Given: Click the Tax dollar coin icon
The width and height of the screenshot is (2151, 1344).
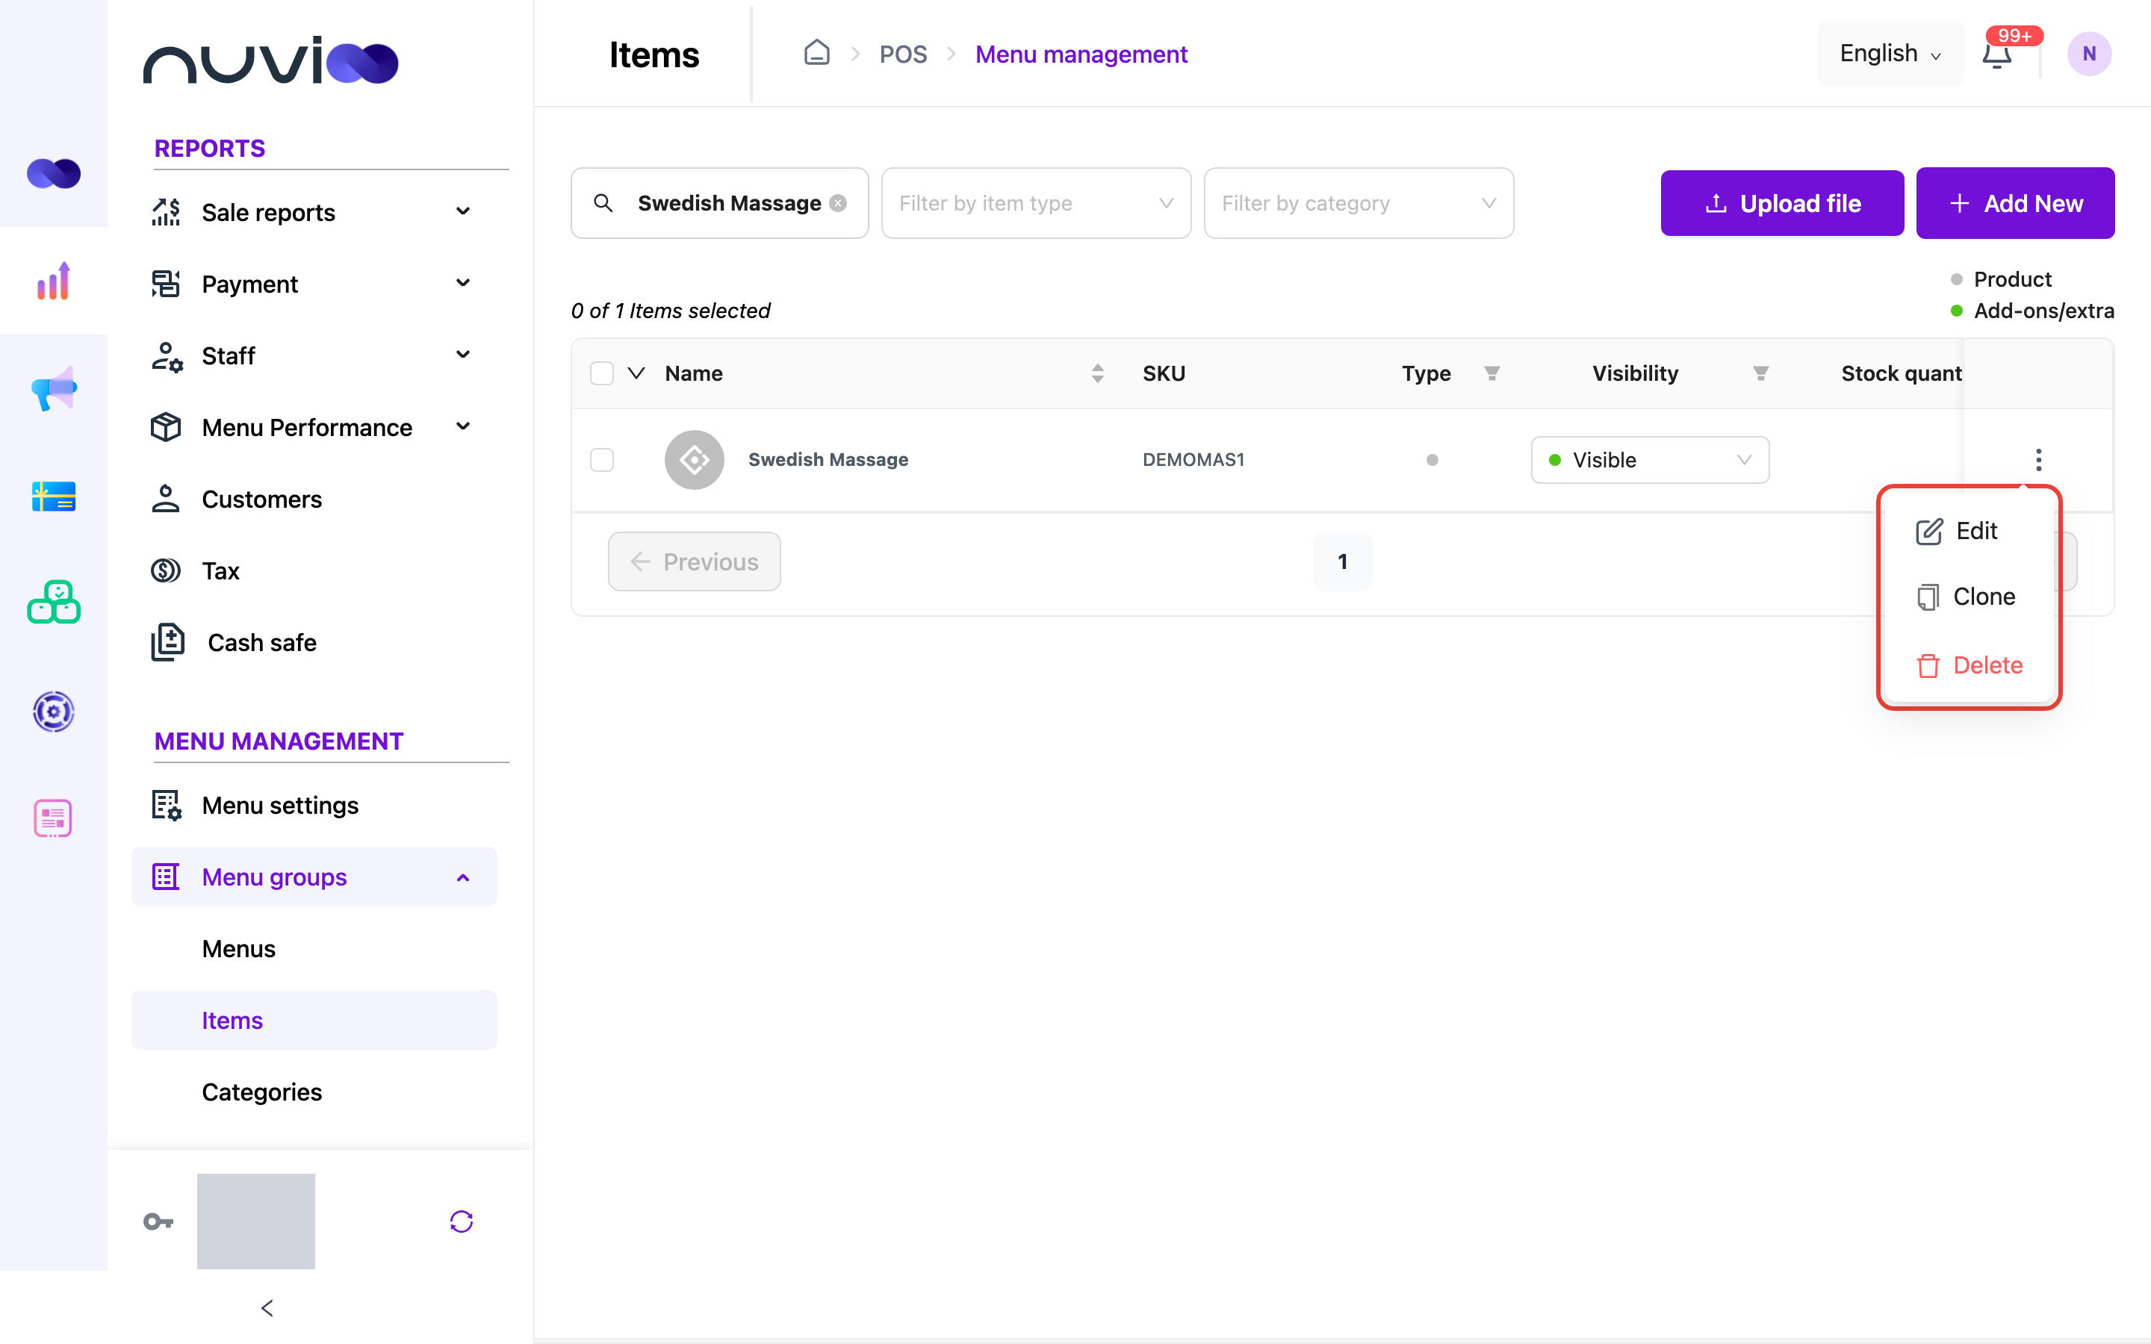Looking at the screenshot, I should 165,570.
